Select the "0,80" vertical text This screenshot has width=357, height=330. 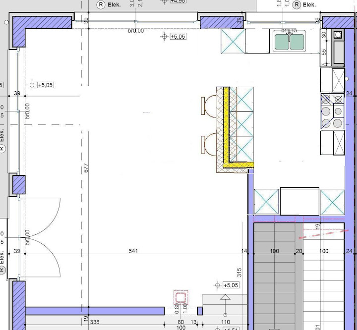click(x=178, y=308)
